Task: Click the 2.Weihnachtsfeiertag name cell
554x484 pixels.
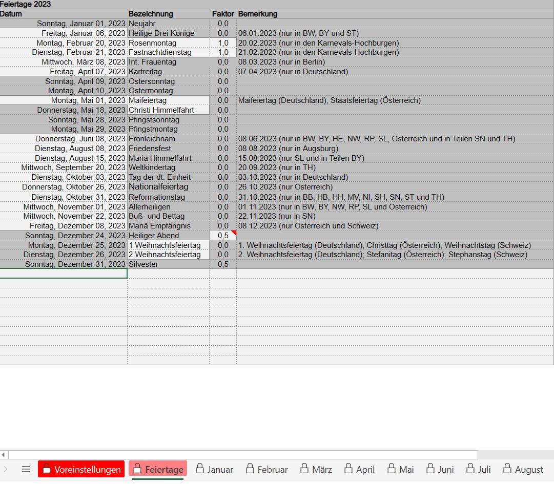Action: click(x=168, y=255)
